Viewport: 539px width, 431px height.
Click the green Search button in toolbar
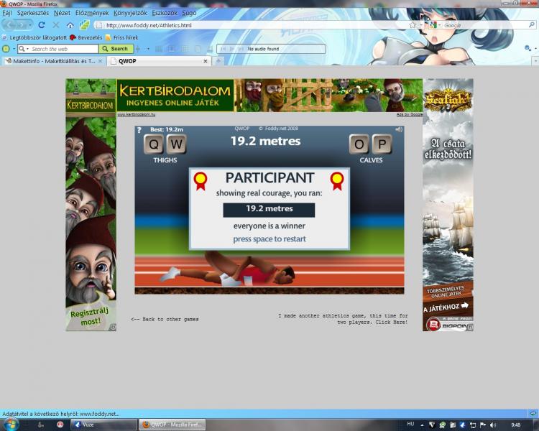point(115,49)
